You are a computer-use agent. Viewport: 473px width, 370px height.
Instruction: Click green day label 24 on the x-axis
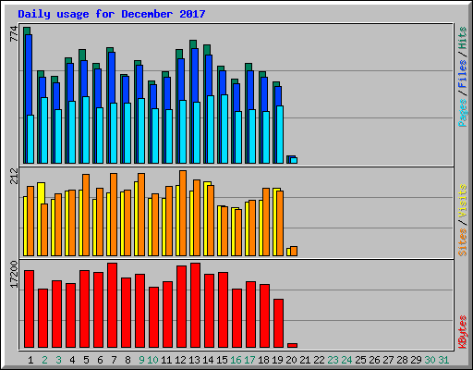[x=346, y=360]
